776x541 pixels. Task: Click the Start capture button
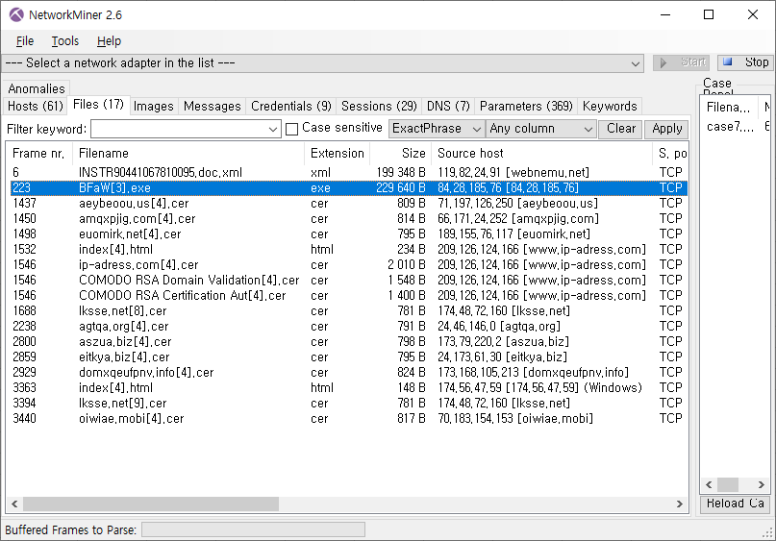pyautogui.click(x=682, y=62)
